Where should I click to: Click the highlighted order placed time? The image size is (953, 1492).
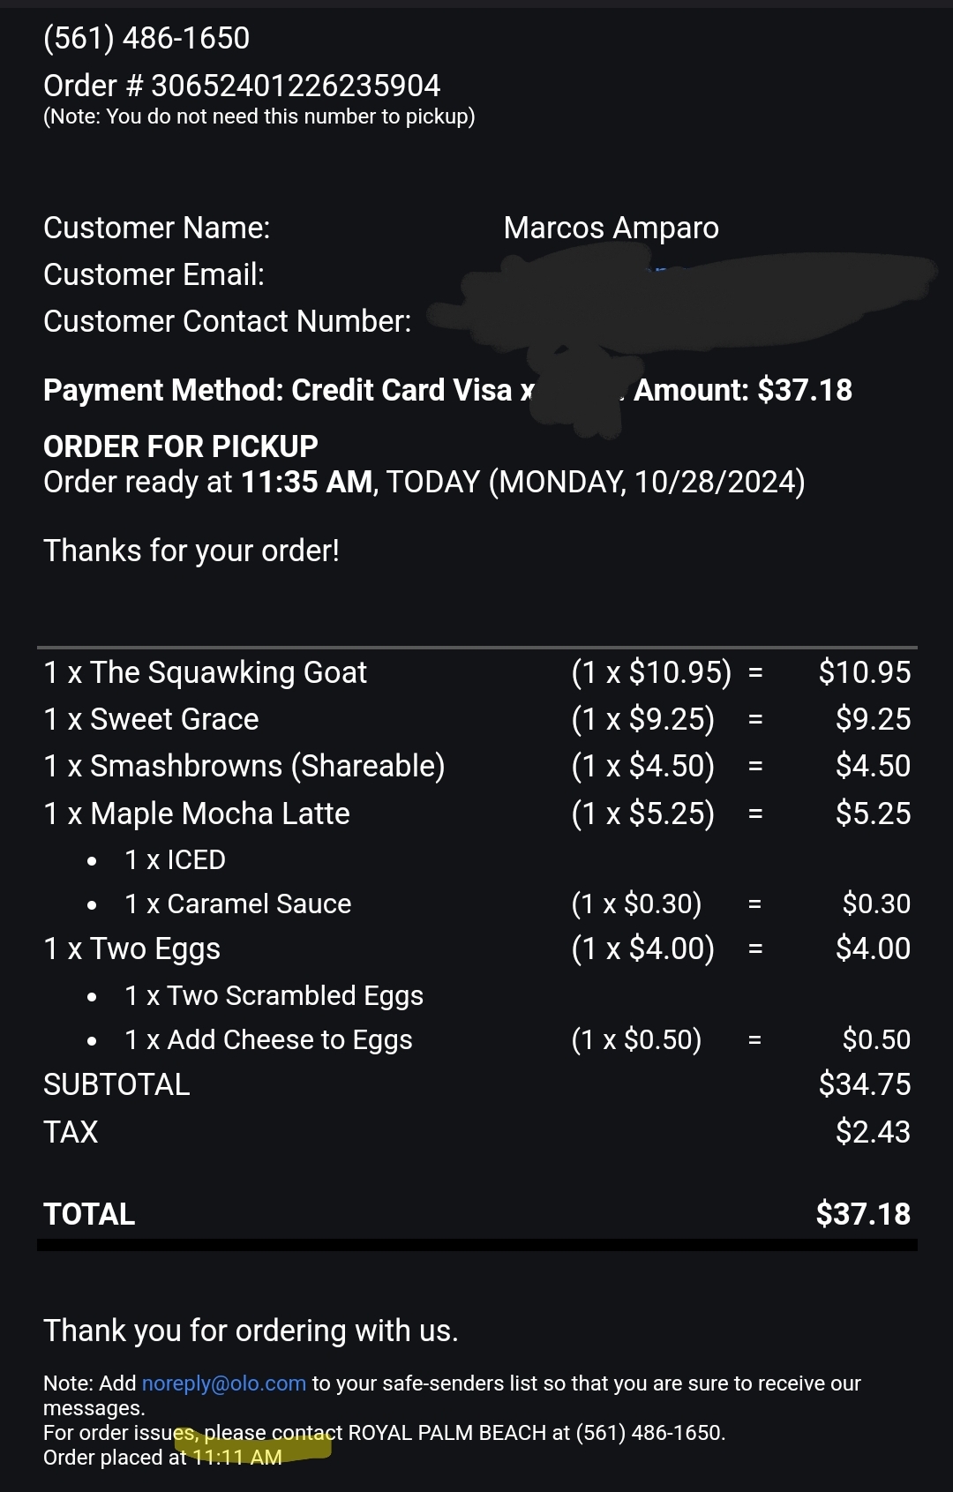pos(237,1458)
